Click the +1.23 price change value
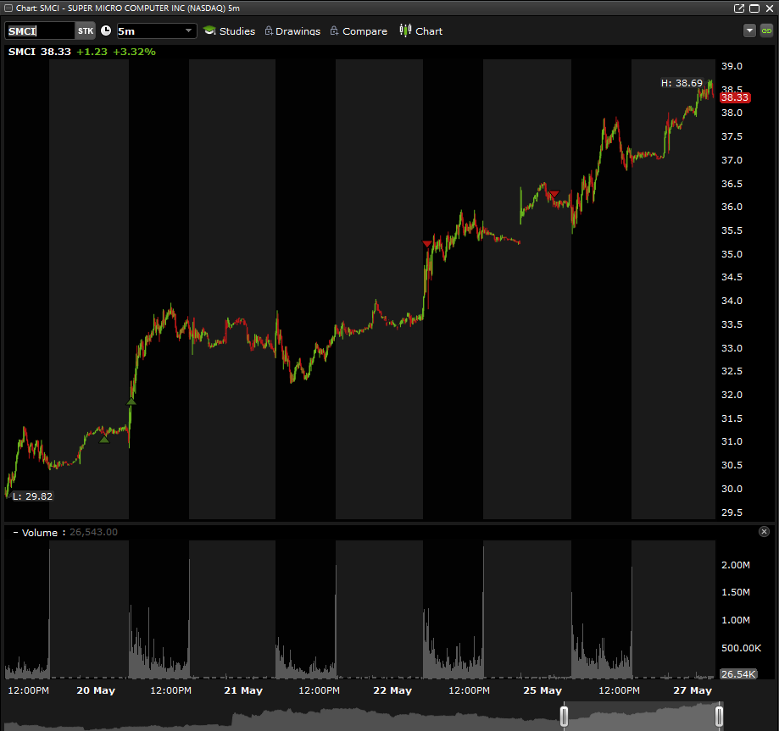The image size is (779, 731). point(92,52)
